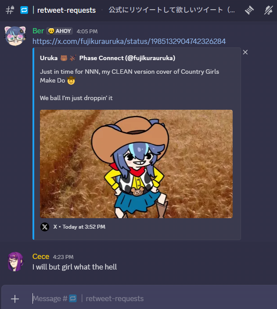Open the Threads icon in header

pos(249,10)
